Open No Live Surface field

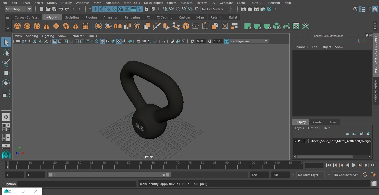click(x=214, y=9)
